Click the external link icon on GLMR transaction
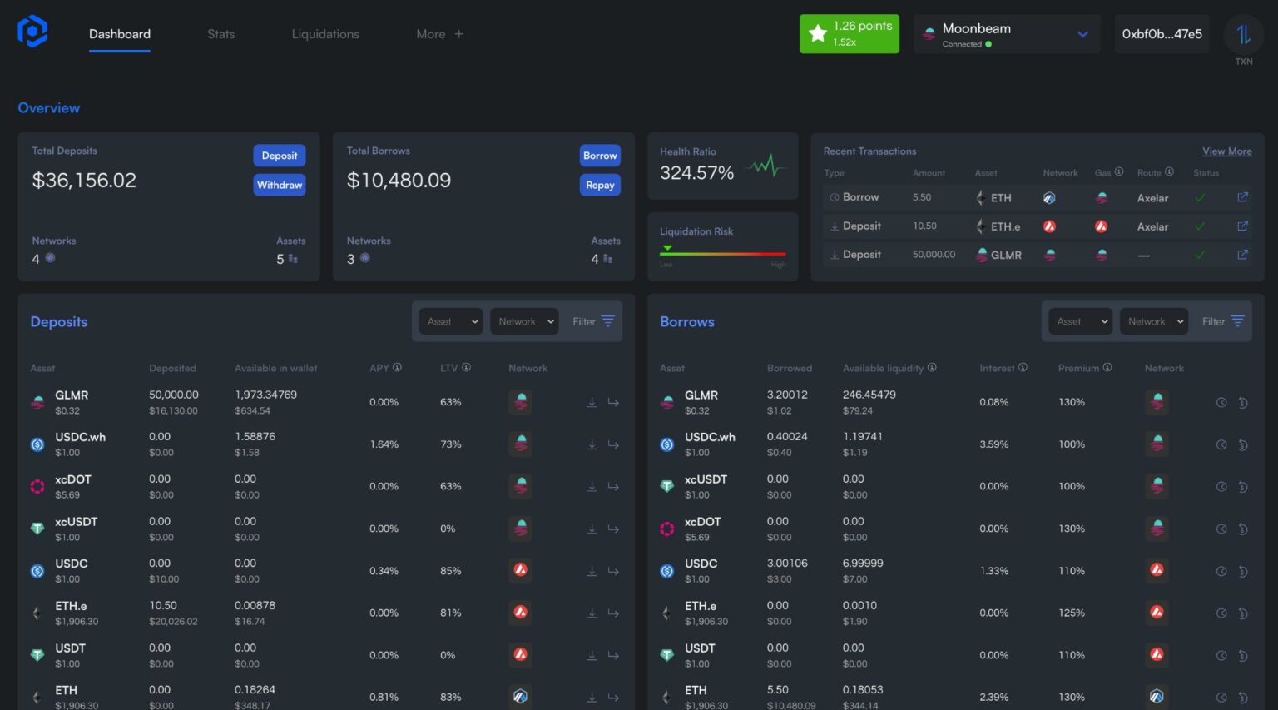 pos(1242,255)
